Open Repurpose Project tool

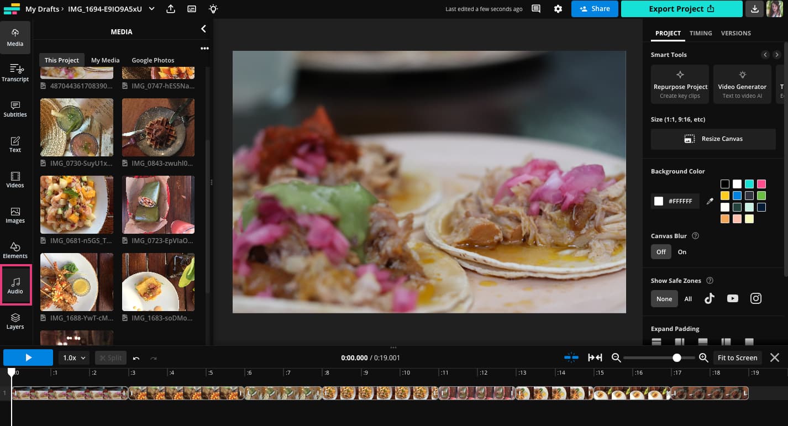(680, 84)
